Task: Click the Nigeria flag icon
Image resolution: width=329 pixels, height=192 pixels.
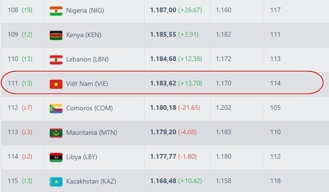Action: (56, 10)
